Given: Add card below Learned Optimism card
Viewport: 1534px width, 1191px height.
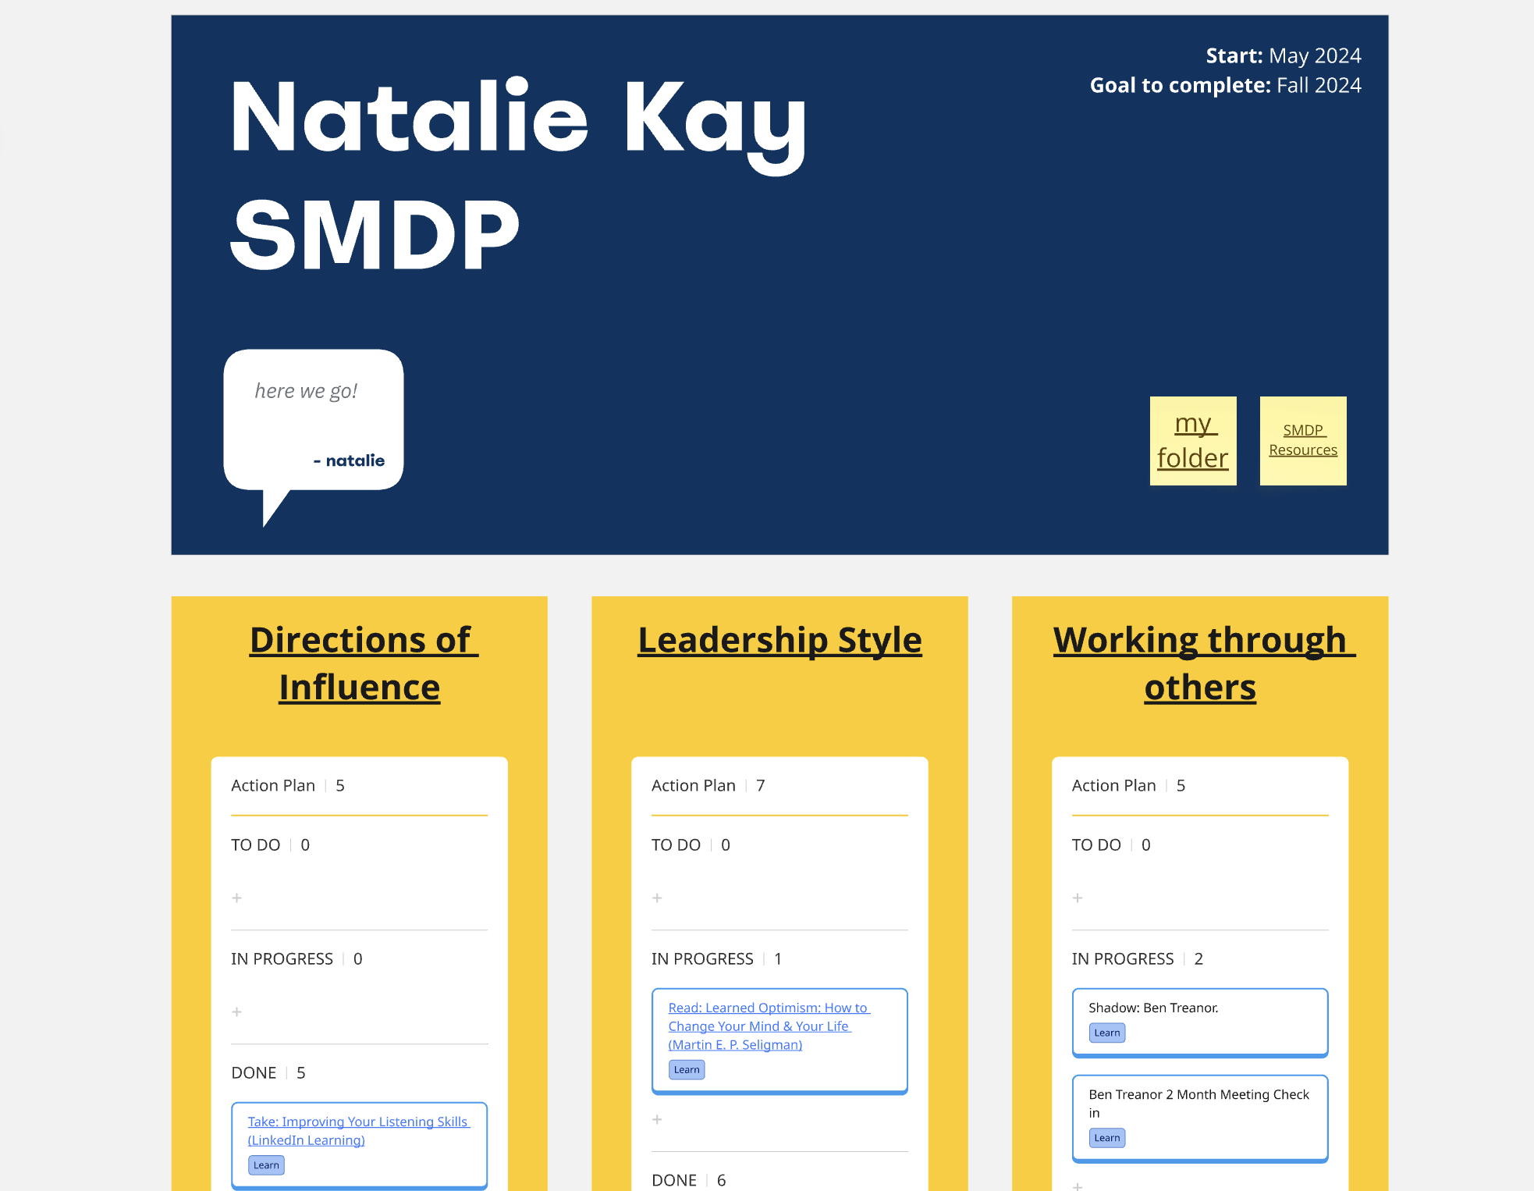Looking at the screenshot, I should (658, 1119).
